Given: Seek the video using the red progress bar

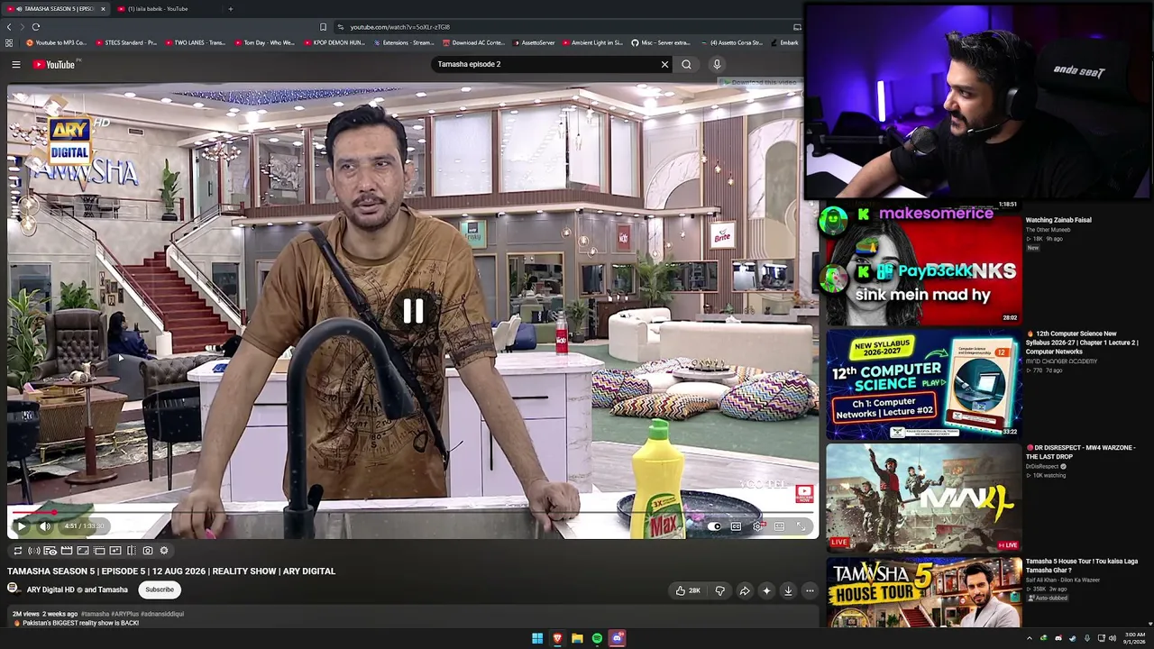Looking at the screenshot, I should click(413, 512).
